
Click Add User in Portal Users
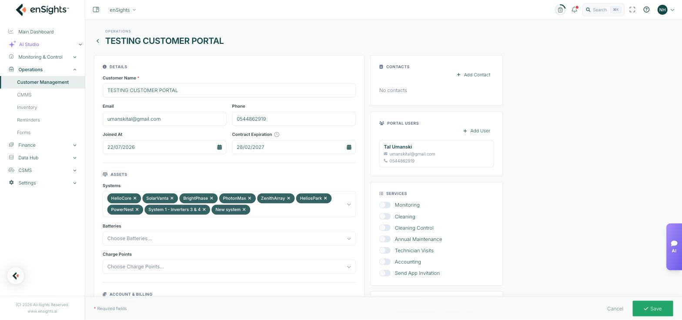coord(476,131)
